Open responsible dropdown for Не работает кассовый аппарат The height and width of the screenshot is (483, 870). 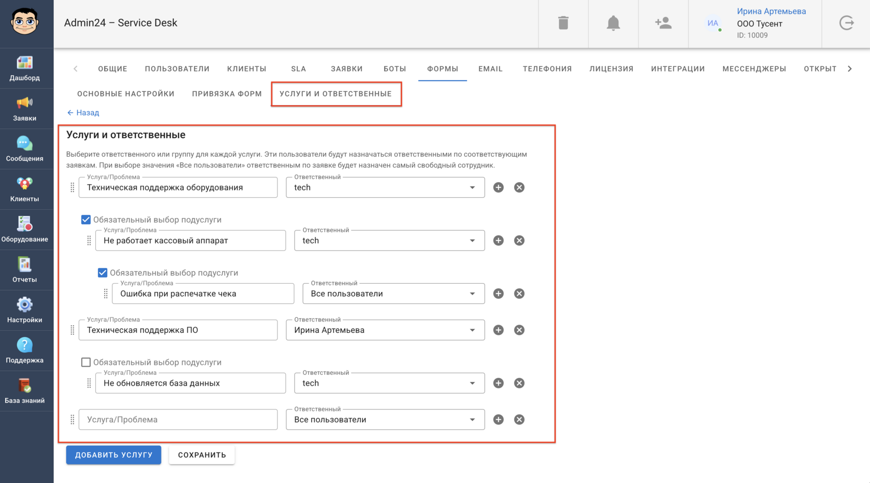click(x=389, y=240)
